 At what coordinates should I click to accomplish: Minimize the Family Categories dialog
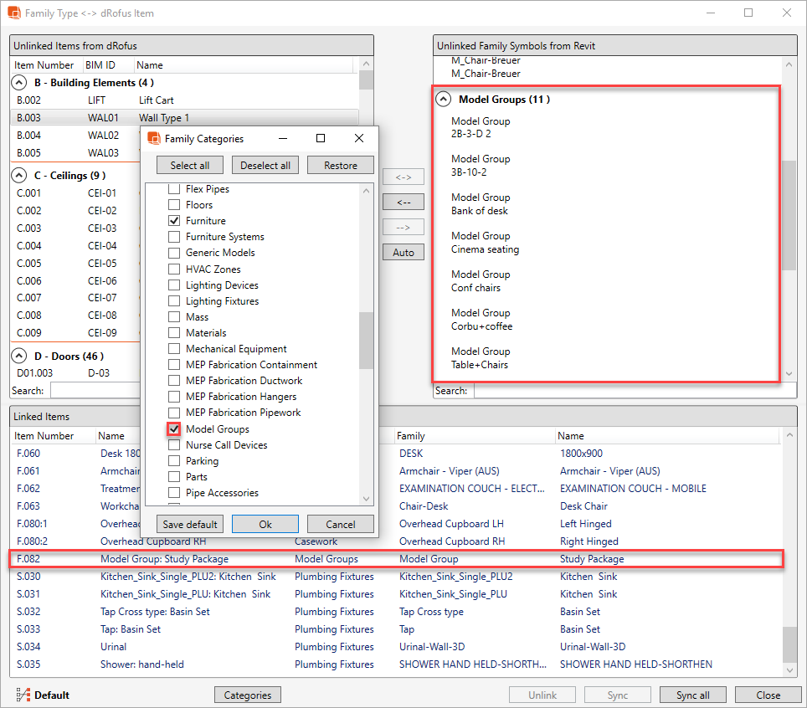point(282,138)
